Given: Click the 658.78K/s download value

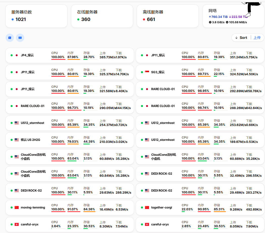Looking at the screenshot, I should [x=254, y=91].
